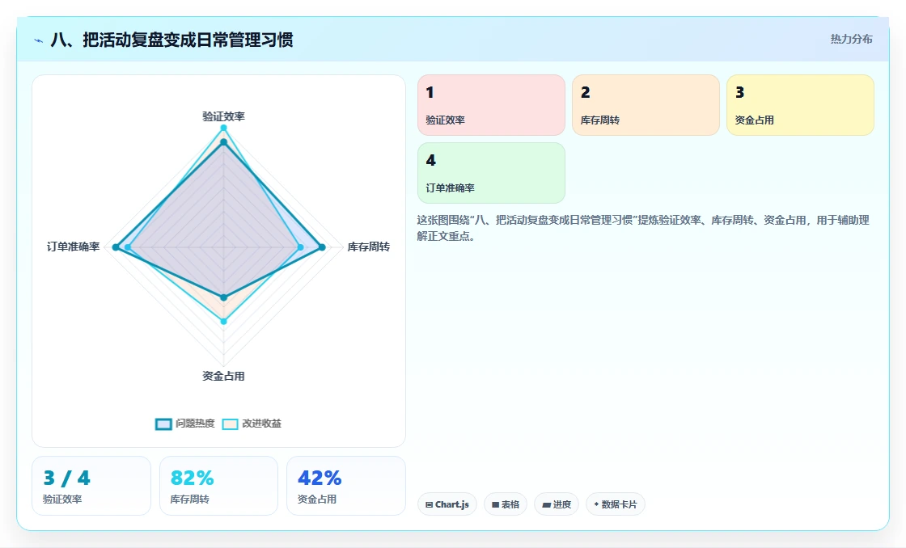Screen dimensions: 906x548
Task: Click the description paragraph starting 这张图围绕
Action: pyautogui.click(x=643, y=228)
